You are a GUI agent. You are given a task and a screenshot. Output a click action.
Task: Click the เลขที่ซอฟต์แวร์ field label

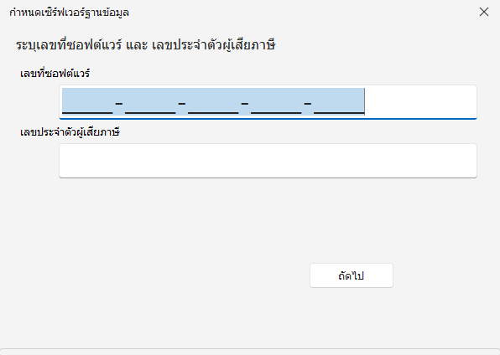55,74
